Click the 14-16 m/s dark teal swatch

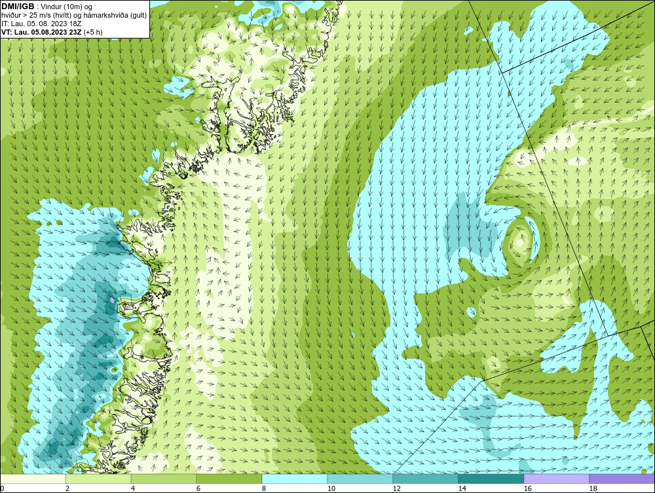(x=491, y=479)
